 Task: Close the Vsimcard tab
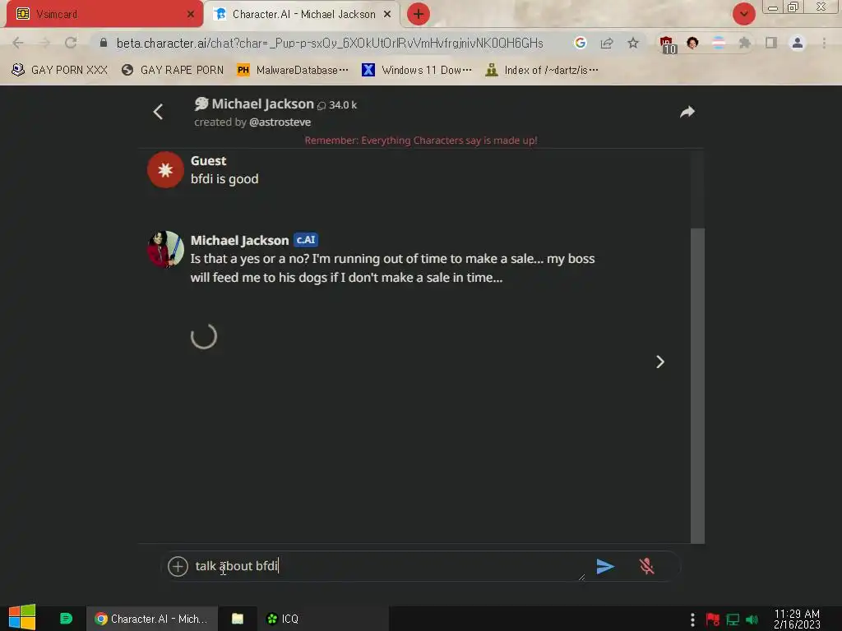click(190, 14)
